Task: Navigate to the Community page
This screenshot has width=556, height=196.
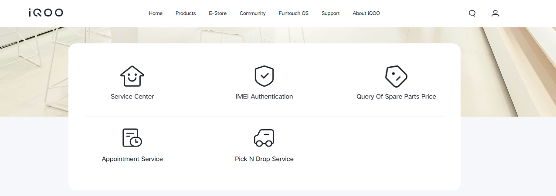Action: (x=252, y=13)
